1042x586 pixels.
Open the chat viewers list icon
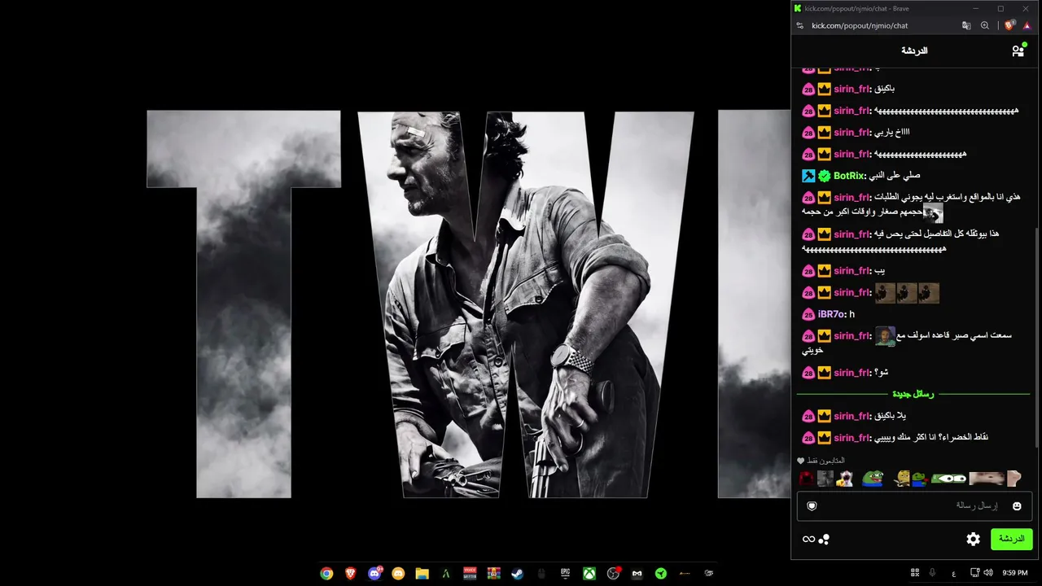[x=1018, y=50]
